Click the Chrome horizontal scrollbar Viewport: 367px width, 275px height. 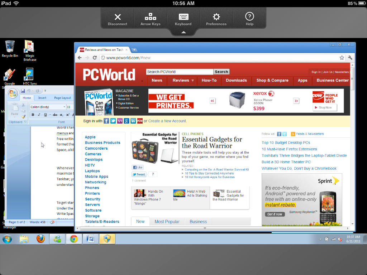tap(205, 228)
